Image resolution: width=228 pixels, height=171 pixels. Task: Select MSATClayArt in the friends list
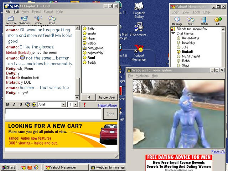click(x=188, y=56)
